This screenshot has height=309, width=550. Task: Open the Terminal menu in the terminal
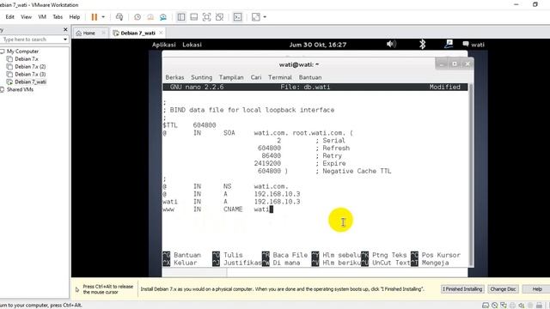(280, 77)
